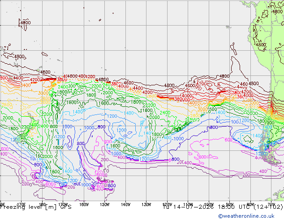Click the 130W longitude axis label
Viewport: 284px width, 220px height.
[x=146, y=204]
